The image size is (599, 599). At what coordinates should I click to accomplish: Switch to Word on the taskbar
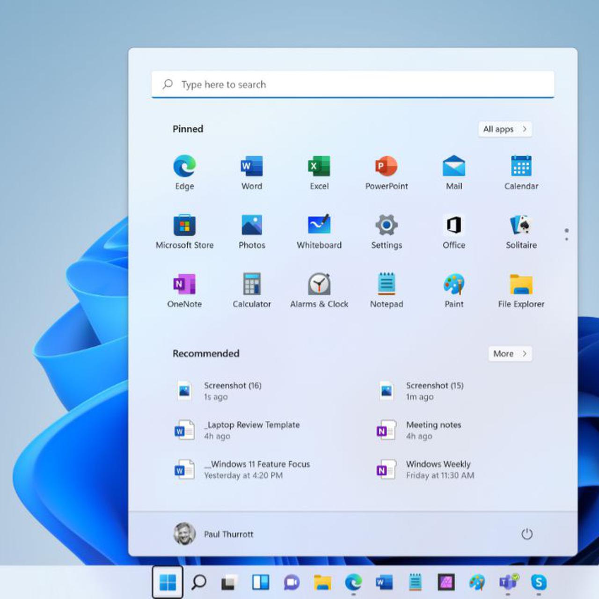pyautogui.click(x=384, y=582)
